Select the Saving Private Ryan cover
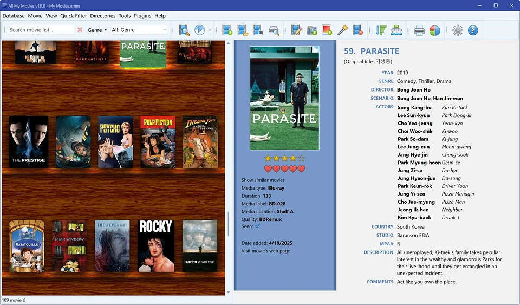The width and height of the screenshot is (520, 305). [x=200, y=245]
